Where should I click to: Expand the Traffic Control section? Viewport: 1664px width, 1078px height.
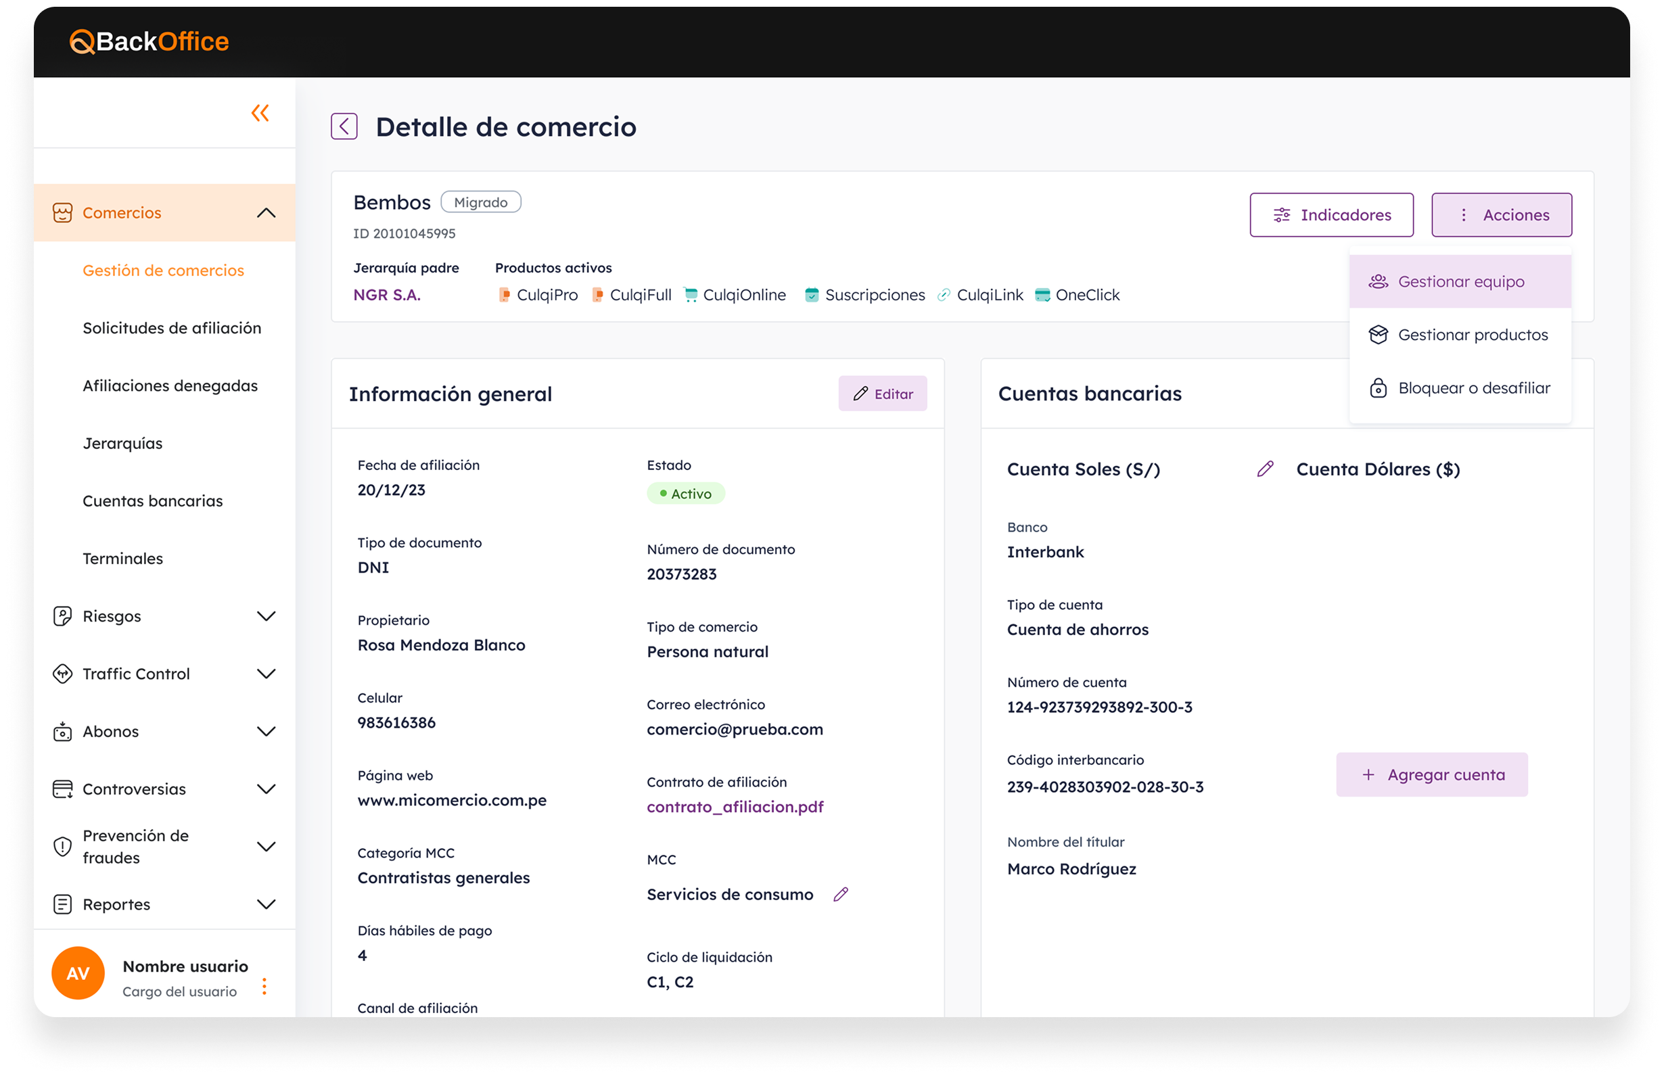[x=267, y=674]
